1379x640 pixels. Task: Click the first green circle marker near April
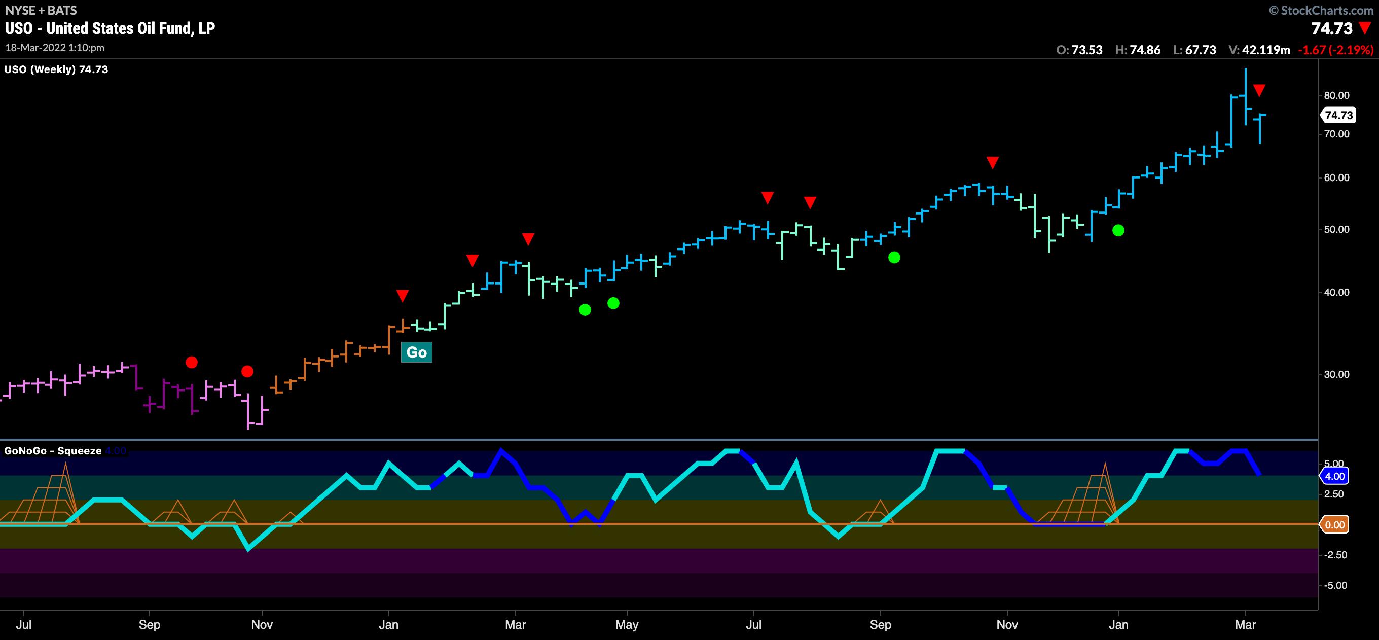585,309
